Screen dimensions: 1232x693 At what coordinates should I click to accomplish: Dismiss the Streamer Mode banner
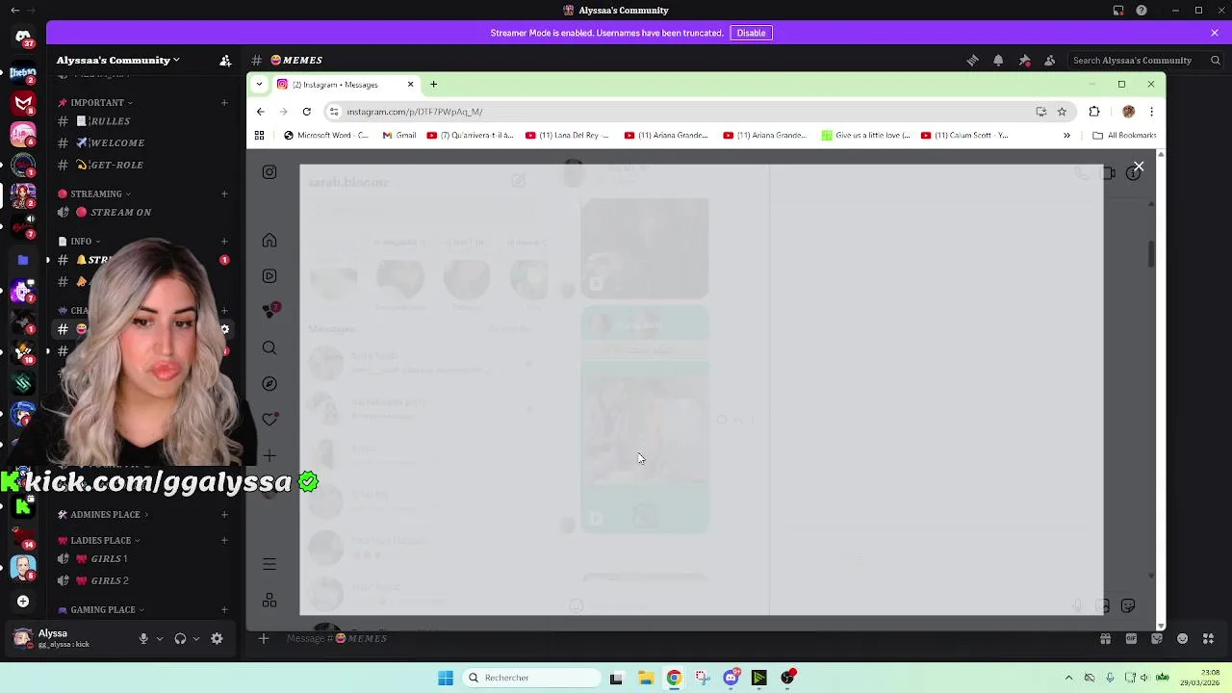(1215, 33)
